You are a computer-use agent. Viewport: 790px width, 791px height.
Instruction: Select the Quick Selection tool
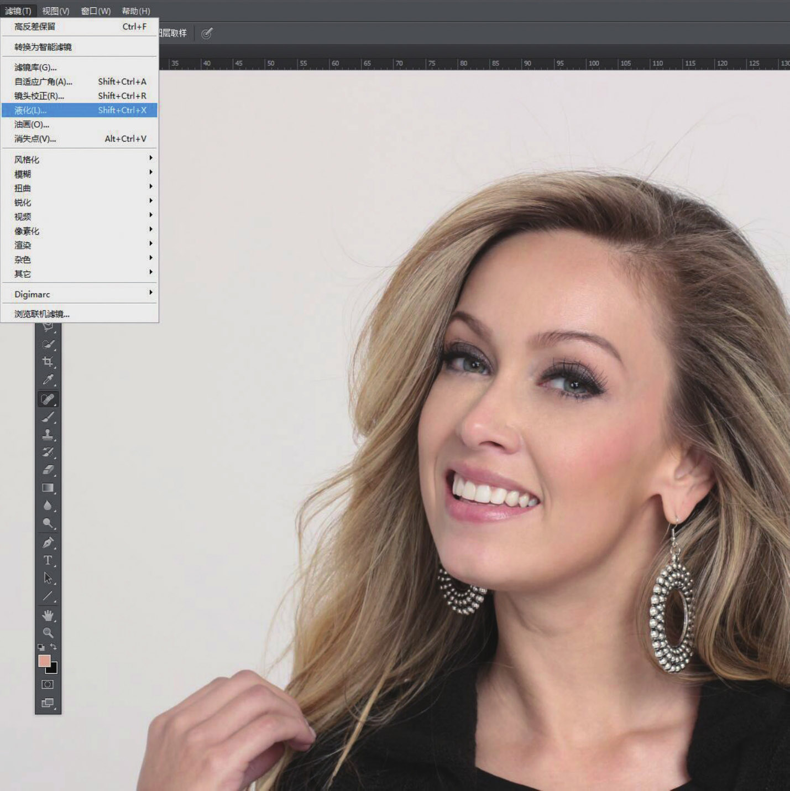[x=48, y=344]
